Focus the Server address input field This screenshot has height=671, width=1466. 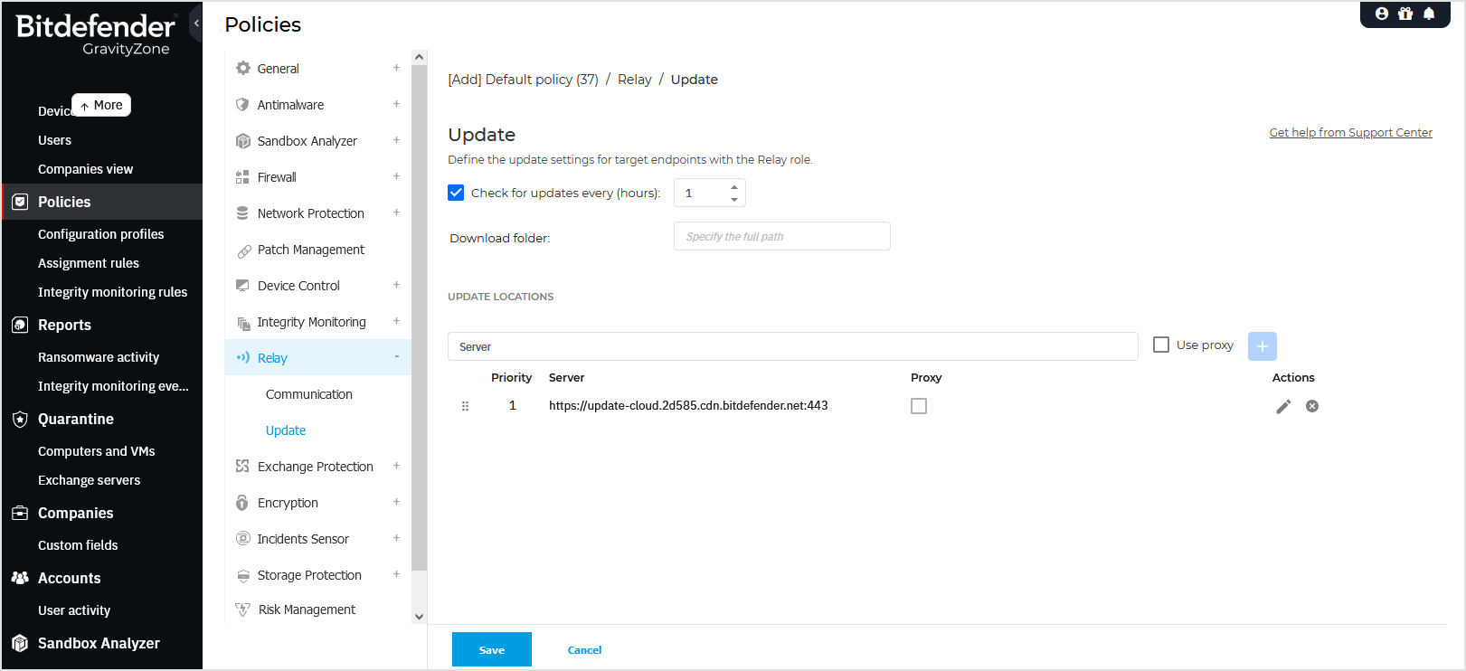[x=793, y=346]
